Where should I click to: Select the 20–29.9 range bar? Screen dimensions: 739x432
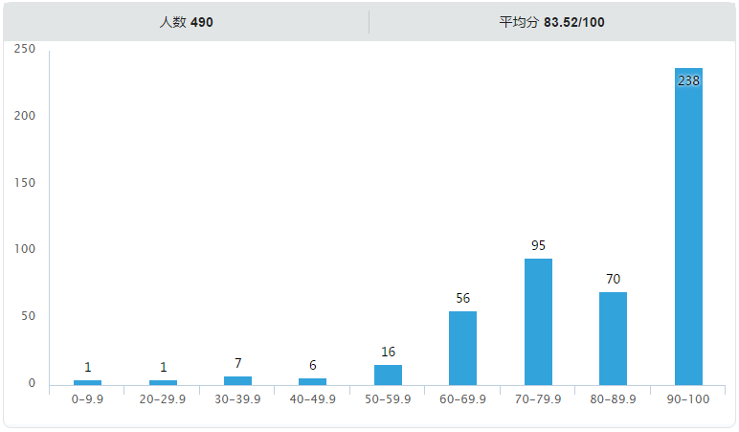tap(163, 383)
